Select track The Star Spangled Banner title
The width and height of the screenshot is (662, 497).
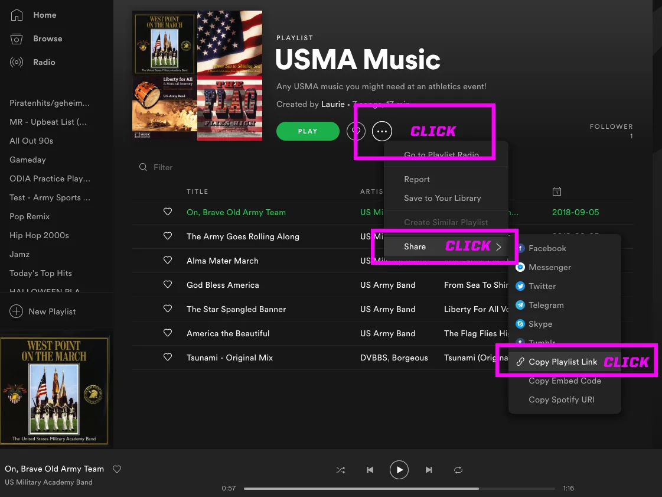pyautogui.click(x=236, y=309)
